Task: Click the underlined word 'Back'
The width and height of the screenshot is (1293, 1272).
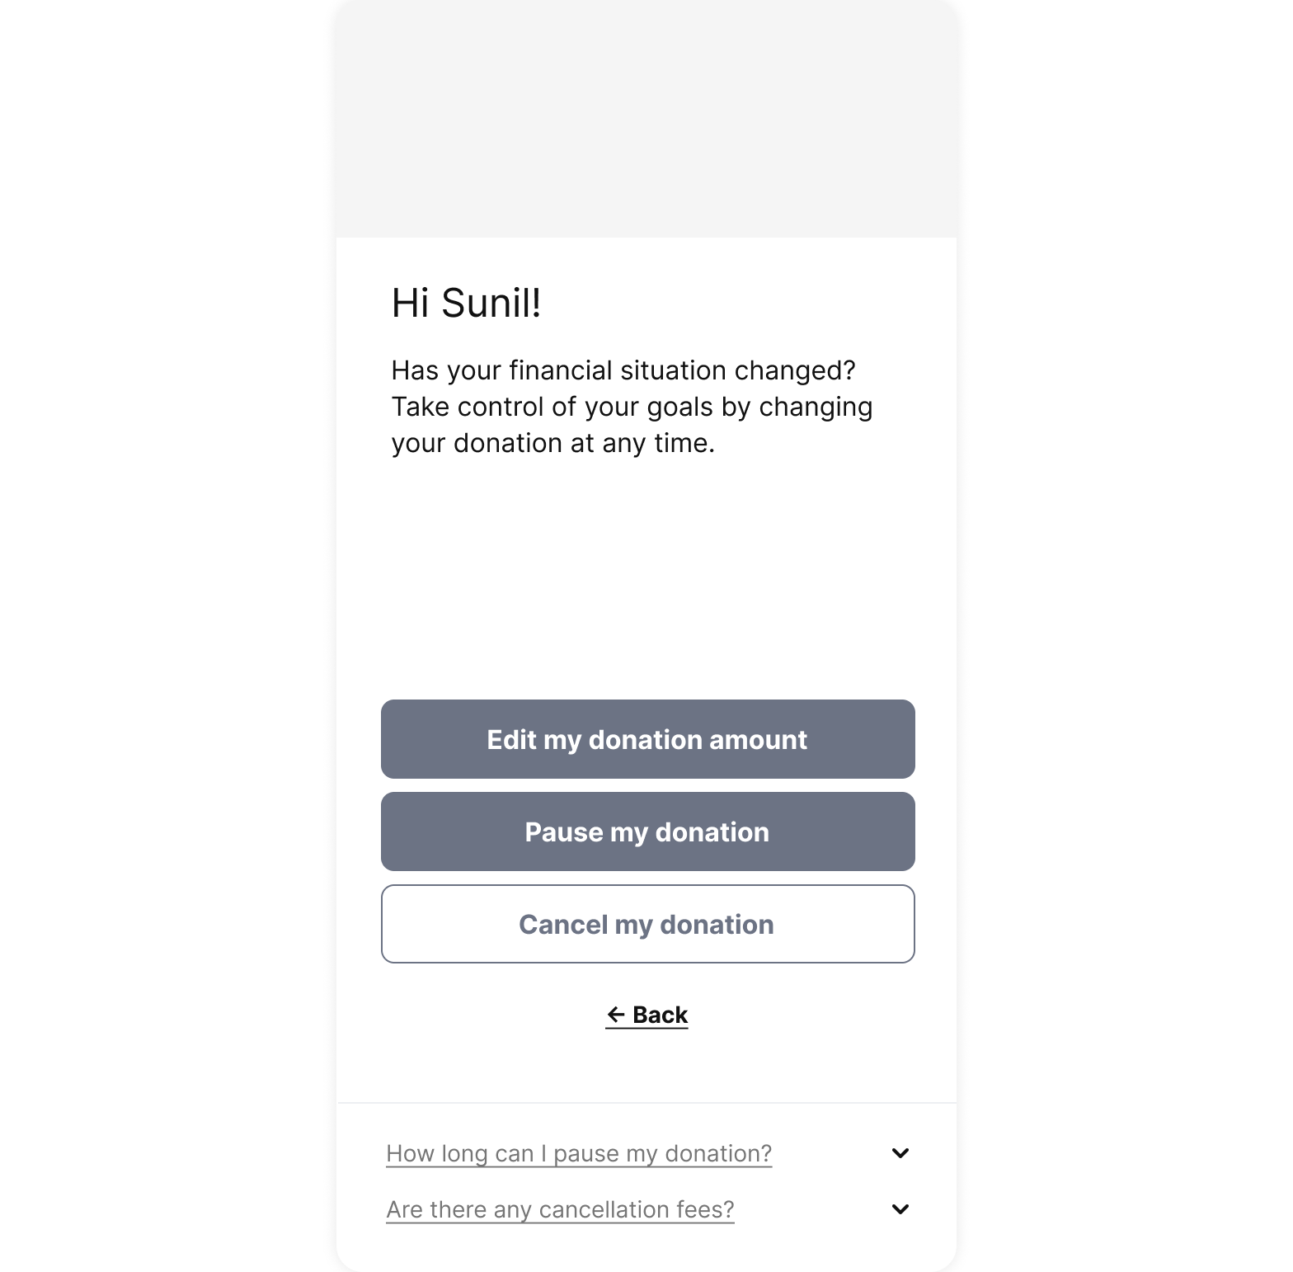Action: coord(660,1015)
